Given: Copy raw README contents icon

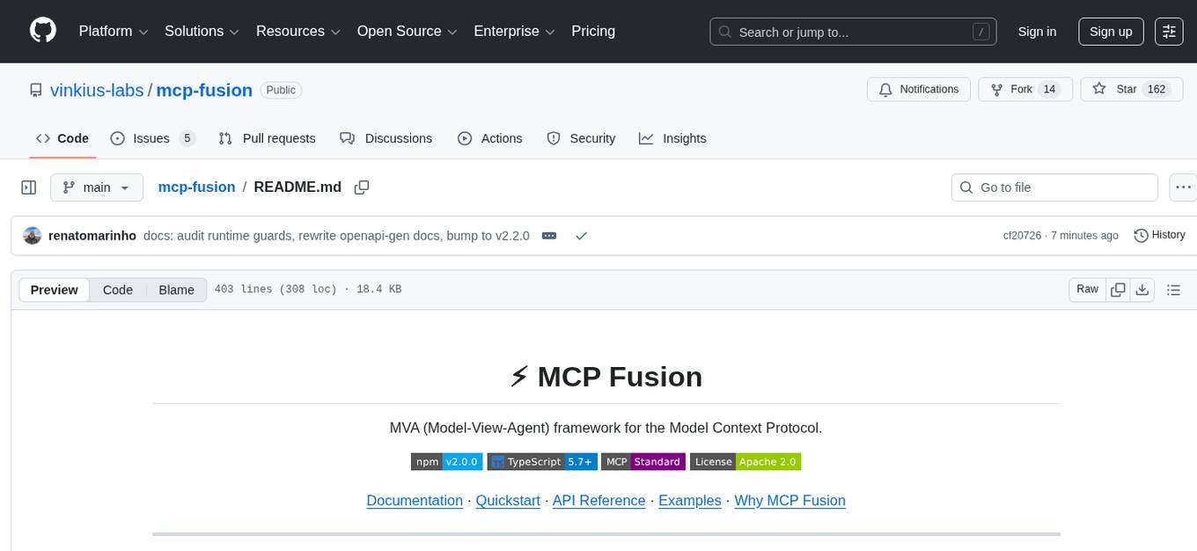Looking at the screenshot, I should [1118, 289].
